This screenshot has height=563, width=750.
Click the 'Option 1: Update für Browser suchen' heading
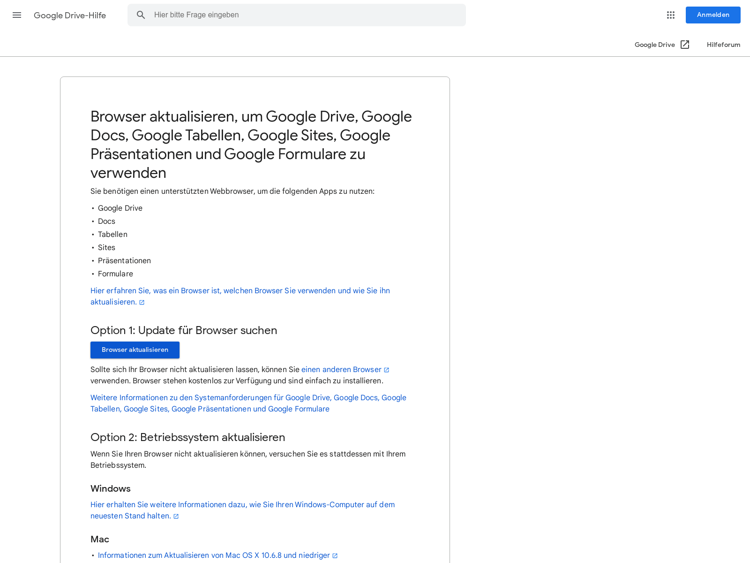click(184, 330)
